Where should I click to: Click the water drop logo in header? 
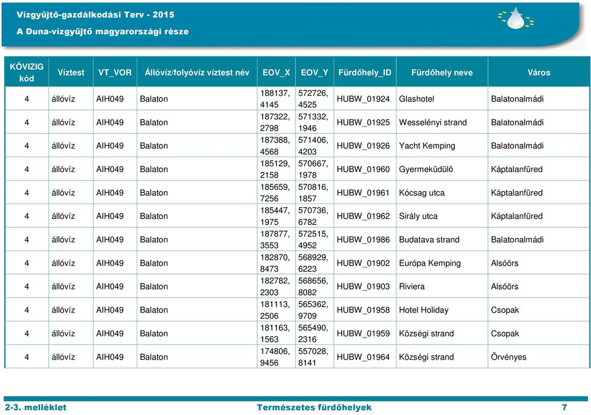coord(516,18)
